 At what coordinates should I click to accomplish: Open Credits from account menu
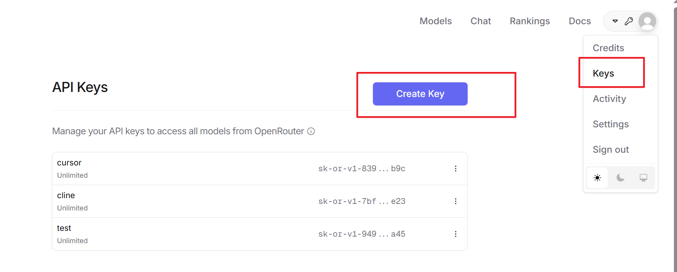(x=608, y=48)
